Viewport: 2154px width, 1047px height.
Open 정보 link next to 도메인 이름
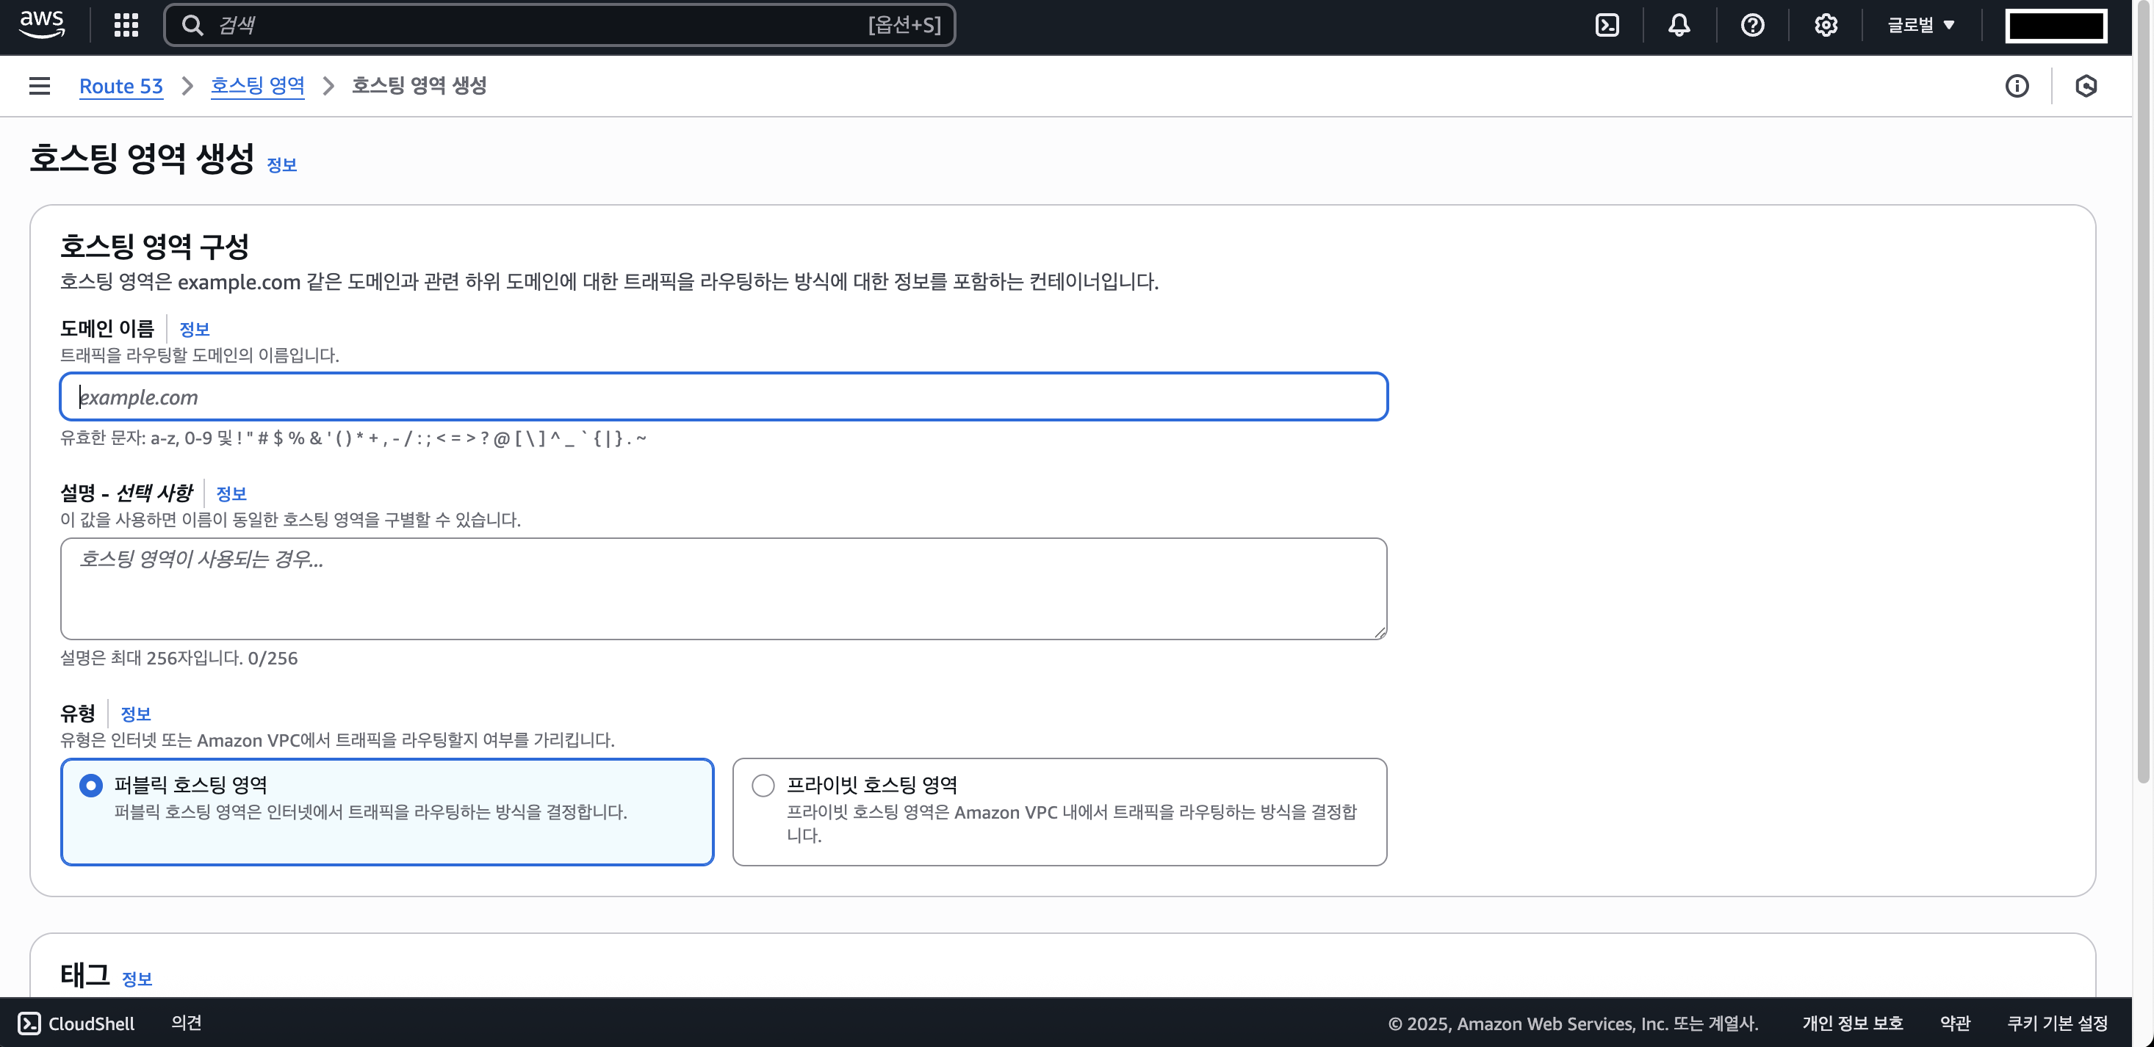pos(194,329)
